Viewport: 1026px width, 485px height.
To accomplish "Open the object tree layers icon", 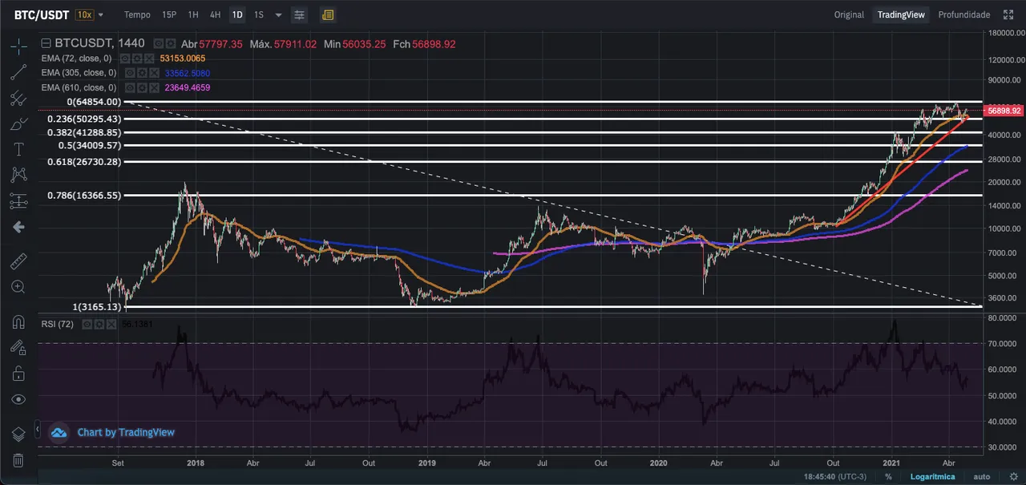I will click(x=18, y=434).
